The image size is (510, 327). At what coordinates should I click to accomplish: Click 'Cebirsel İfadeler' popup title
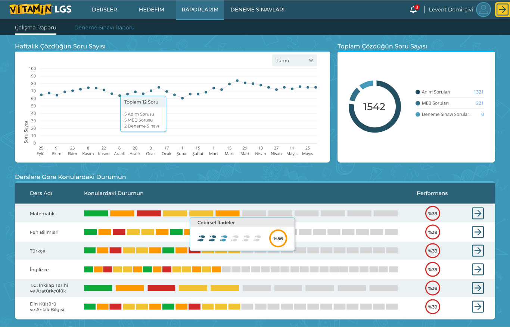click(x=216, y=223)
